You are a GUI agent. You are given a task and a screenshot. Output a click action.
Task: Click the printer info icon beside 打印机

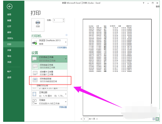coord(66,35)
